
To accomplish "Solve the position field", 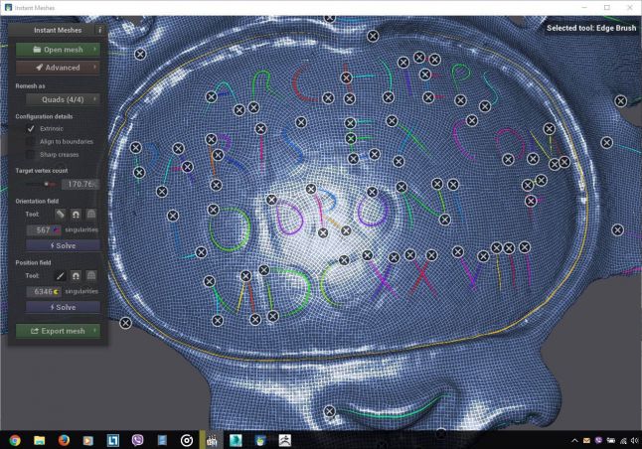I will [58, 307].
